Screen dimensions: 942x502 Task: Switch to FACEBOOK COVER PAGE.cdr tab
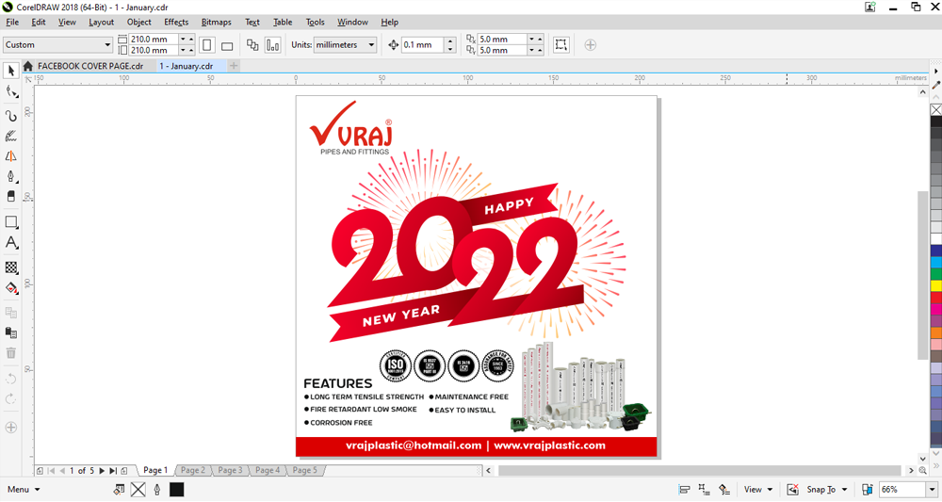90,66
